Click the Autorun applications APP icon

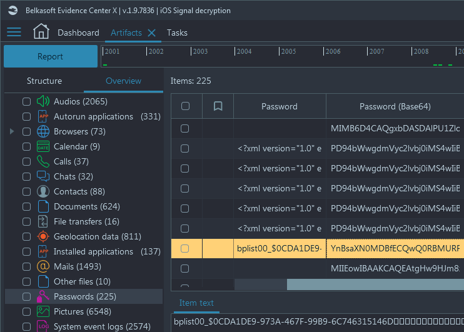click(x=43, y=116)
